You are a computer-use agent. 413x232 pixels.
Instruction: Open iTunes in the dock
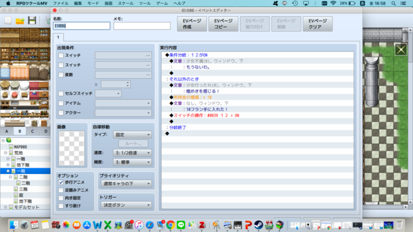(x=139, y=225)
